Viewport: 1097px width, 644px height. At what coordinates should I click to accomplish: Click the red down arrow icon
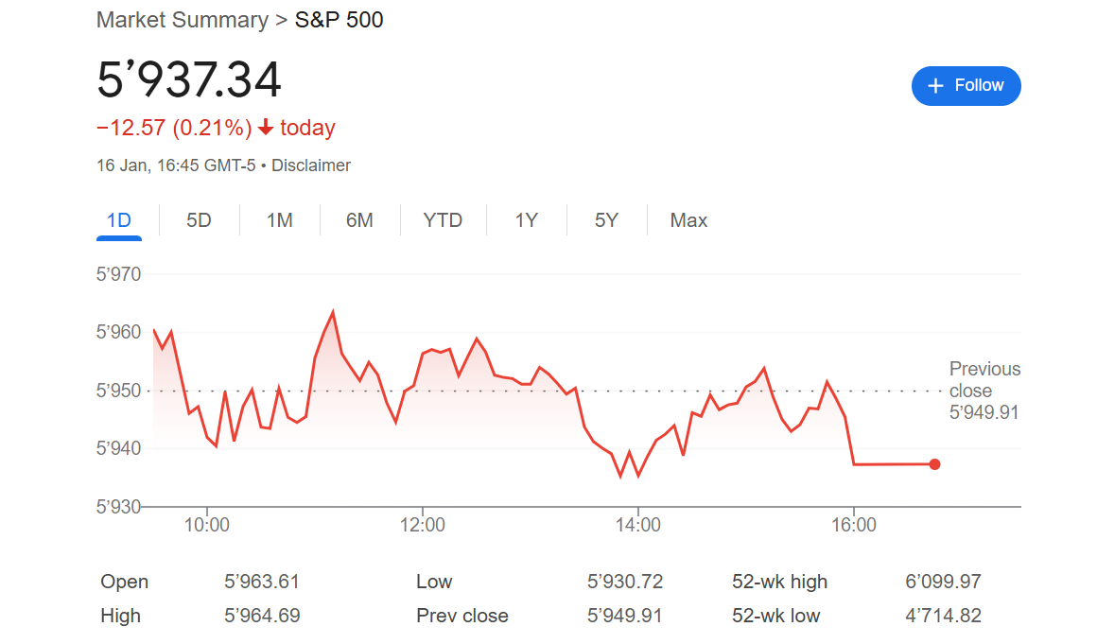pos(266,128)
